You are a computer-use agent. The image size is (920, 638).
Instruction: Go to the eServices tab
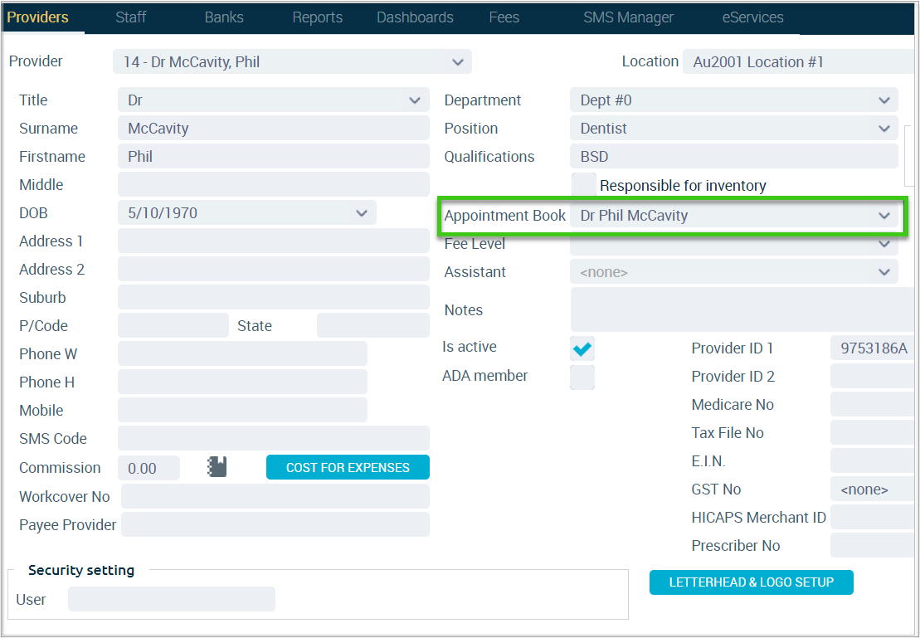pyautogui.click(x=752, y=17)
